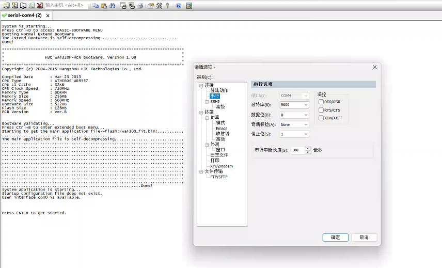Enable the DTR/DSR flow control checkbox
The height and width of the screenshot is (268, 442).
pos(321,102)
